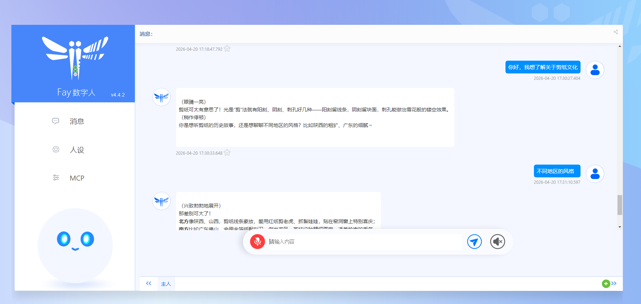Click the gear icon beside 人设

56,149
